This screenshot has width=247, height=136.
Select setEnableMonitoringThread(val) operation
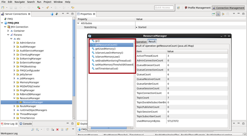[x=113, y=61]
